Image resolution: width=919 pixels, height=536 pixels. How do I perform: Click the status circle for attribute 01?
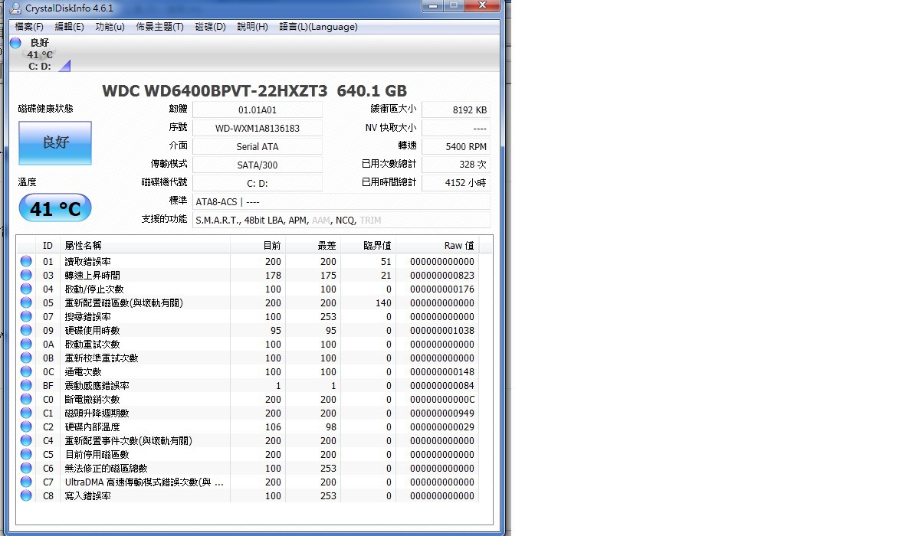click(x=26, y=261)
